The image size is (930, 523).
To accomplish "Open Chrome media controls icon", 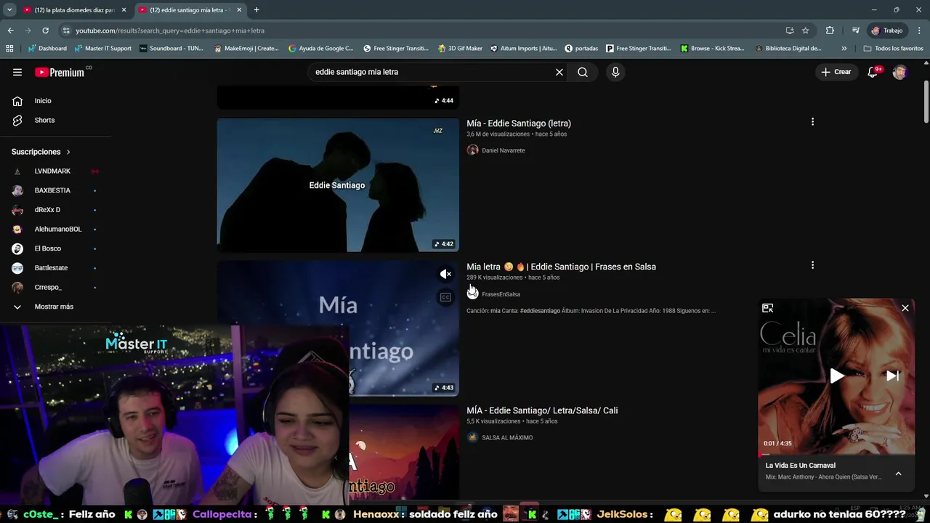I will tap(856, 31).
